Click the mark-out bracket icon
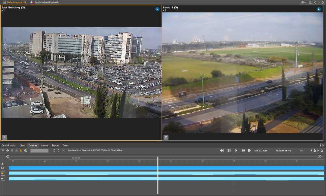This screenshot has height=196, width=326. [x=58, y=150]
